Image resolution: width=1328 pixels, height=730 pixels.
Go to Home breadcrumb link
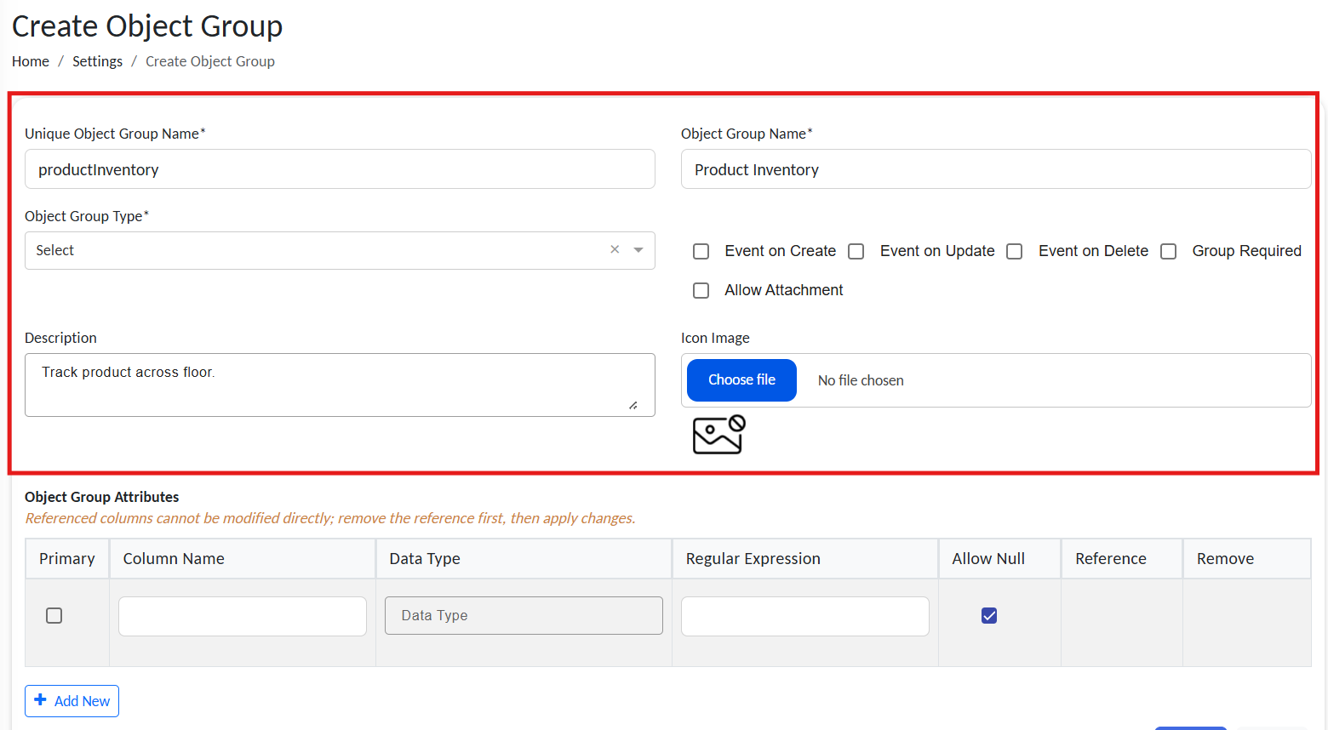tap(31, 61)
